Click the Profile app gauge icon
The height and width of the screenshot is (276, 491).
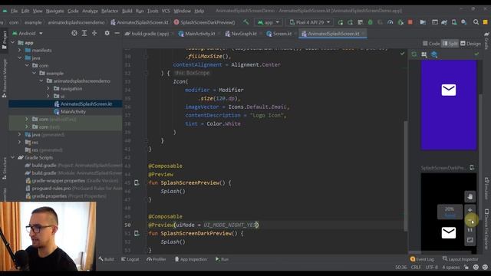(x=390, y=22)
